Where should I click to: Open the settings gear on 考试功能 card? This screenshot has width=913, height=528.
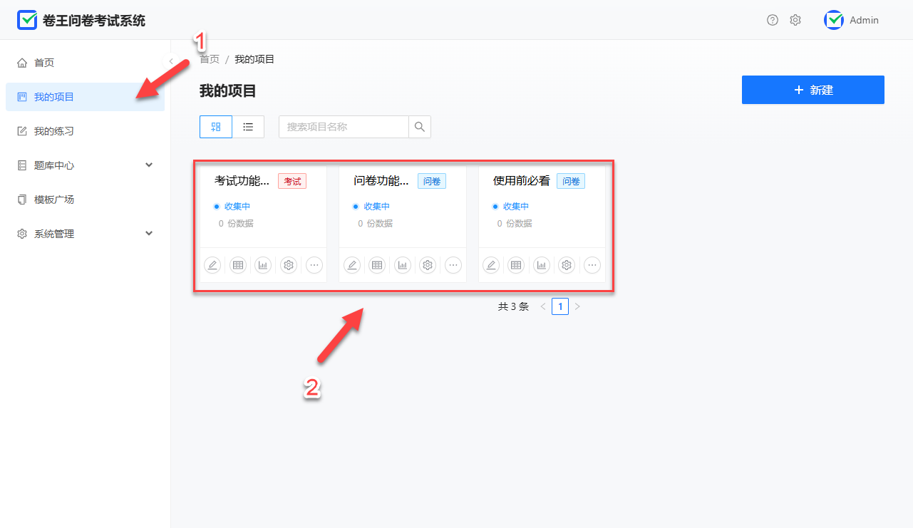pos(289,265)
